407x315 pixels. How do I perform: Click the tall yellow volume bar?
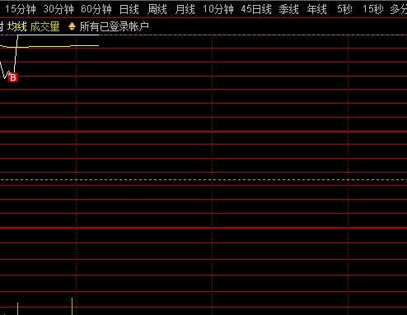tap(73, 307)
